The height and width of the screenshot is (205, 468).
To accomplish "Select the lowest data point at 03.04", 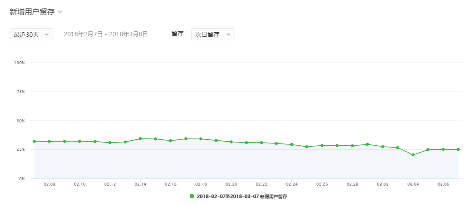I will tap(413, 155).
